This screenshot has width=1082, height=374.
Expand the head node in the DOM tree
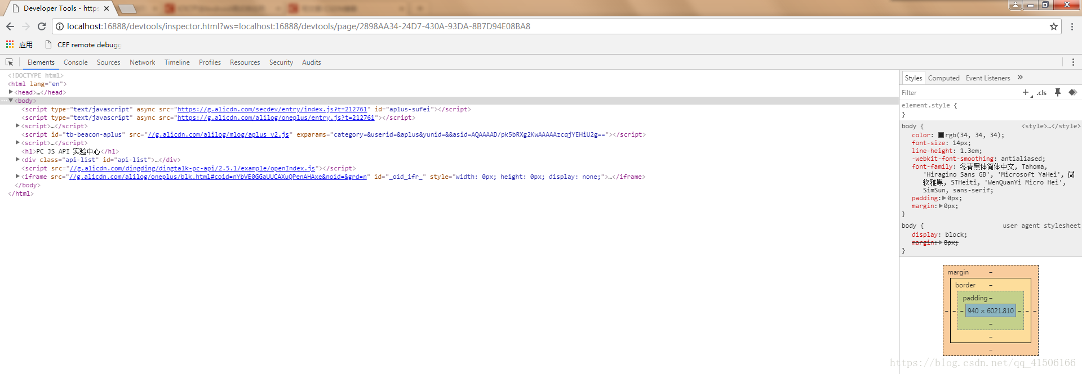pyautogui.click(x=11, y=92)
